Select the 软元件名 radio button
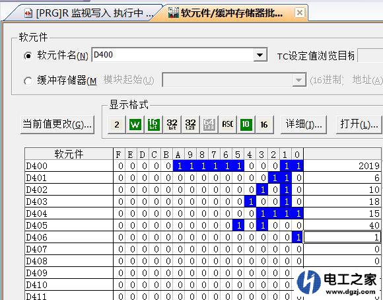This screenshot has height=300, width=383. click(28, 56)
